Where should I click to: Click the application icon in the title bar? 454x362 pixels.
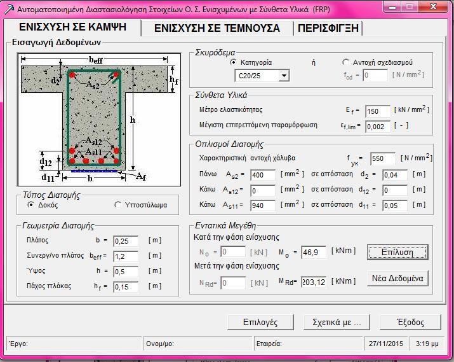(9, 10)
